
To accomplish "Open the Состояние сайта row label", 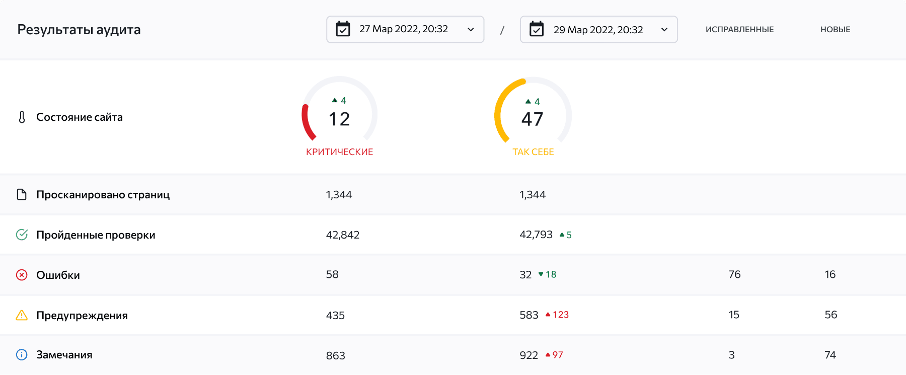I will tap(80, 117).
